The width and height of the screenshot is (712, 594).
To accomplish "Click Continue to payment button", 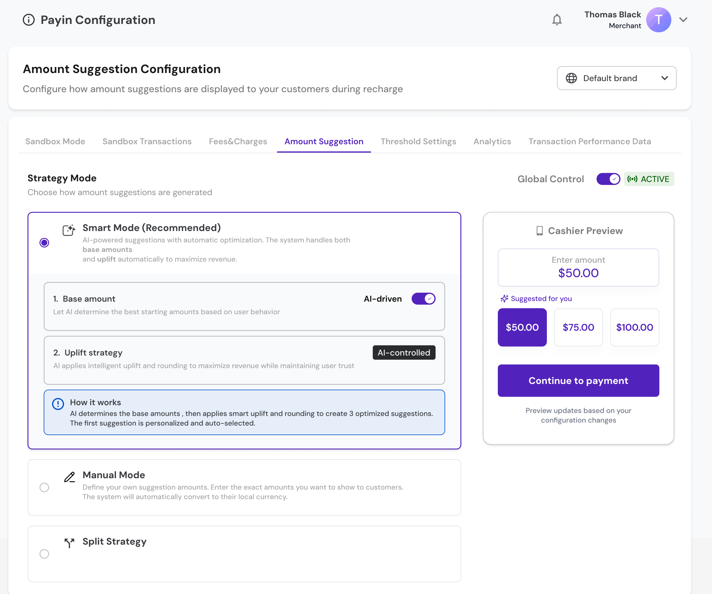I will coord(578,381).
